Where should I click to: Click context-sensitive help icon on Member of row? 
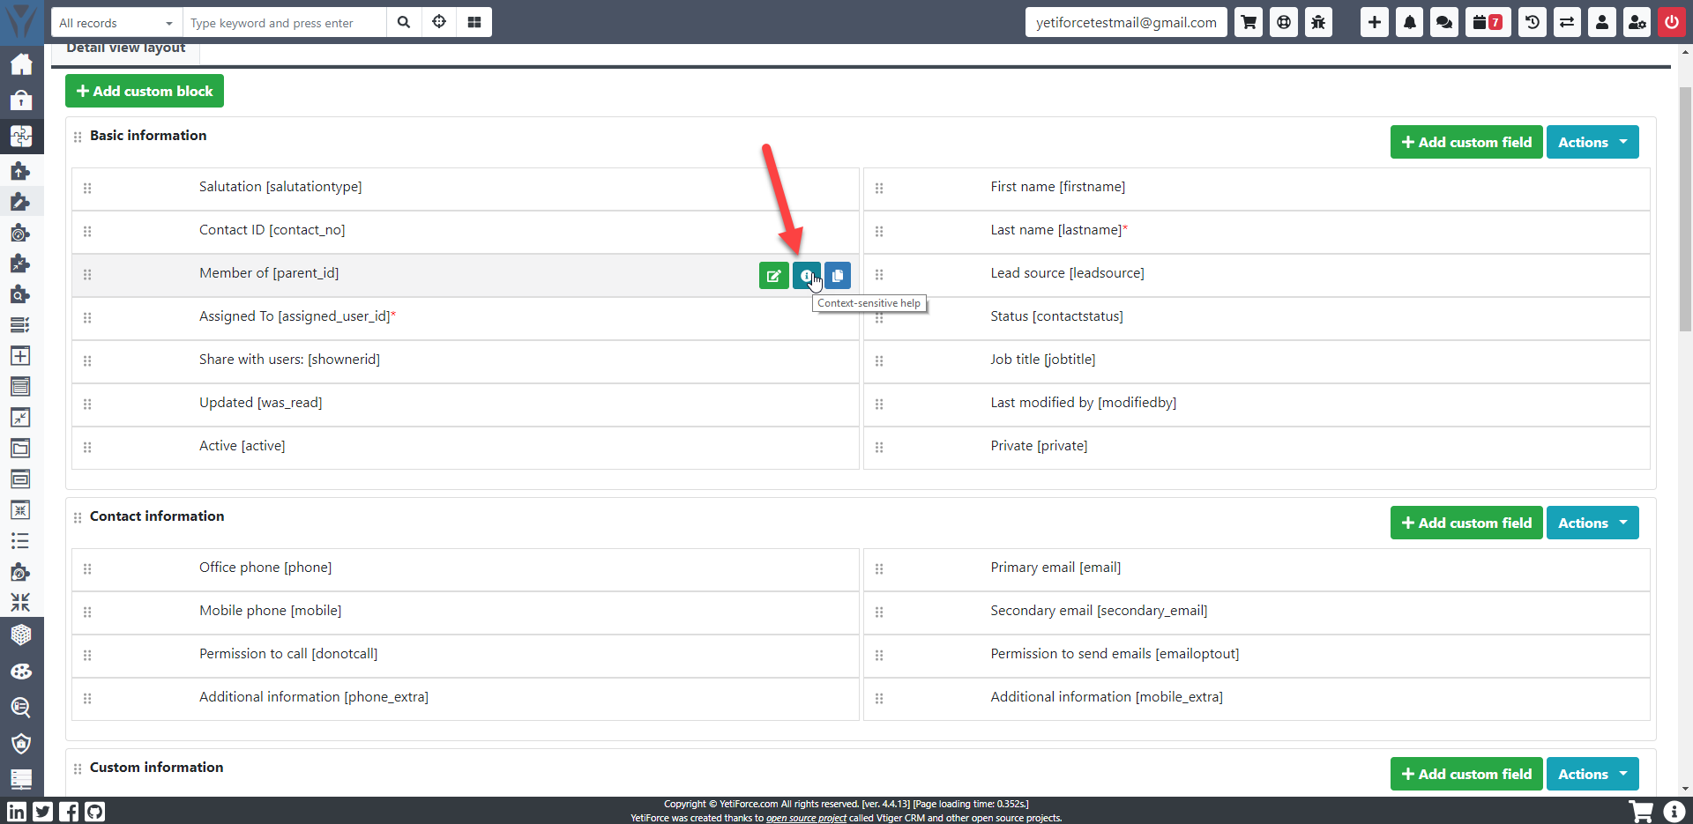[x=806, y=276]
